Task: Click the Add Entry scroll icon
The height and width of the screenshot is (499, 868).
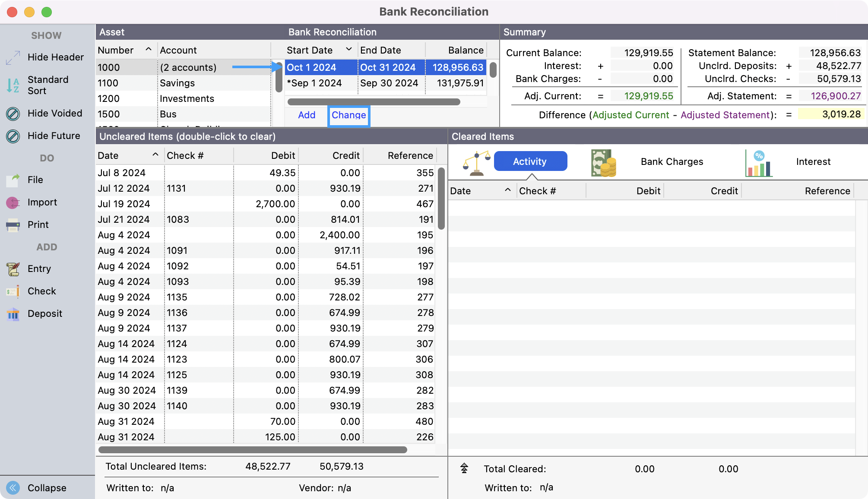Action: (13, 269)
